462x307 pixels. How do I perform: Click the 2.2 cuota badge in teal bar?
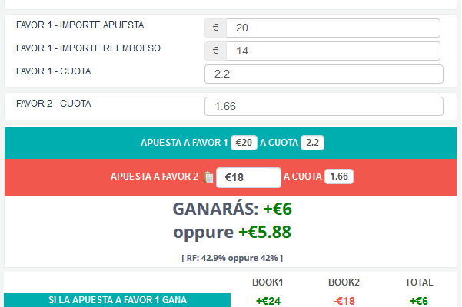click(x=312, y=143)
